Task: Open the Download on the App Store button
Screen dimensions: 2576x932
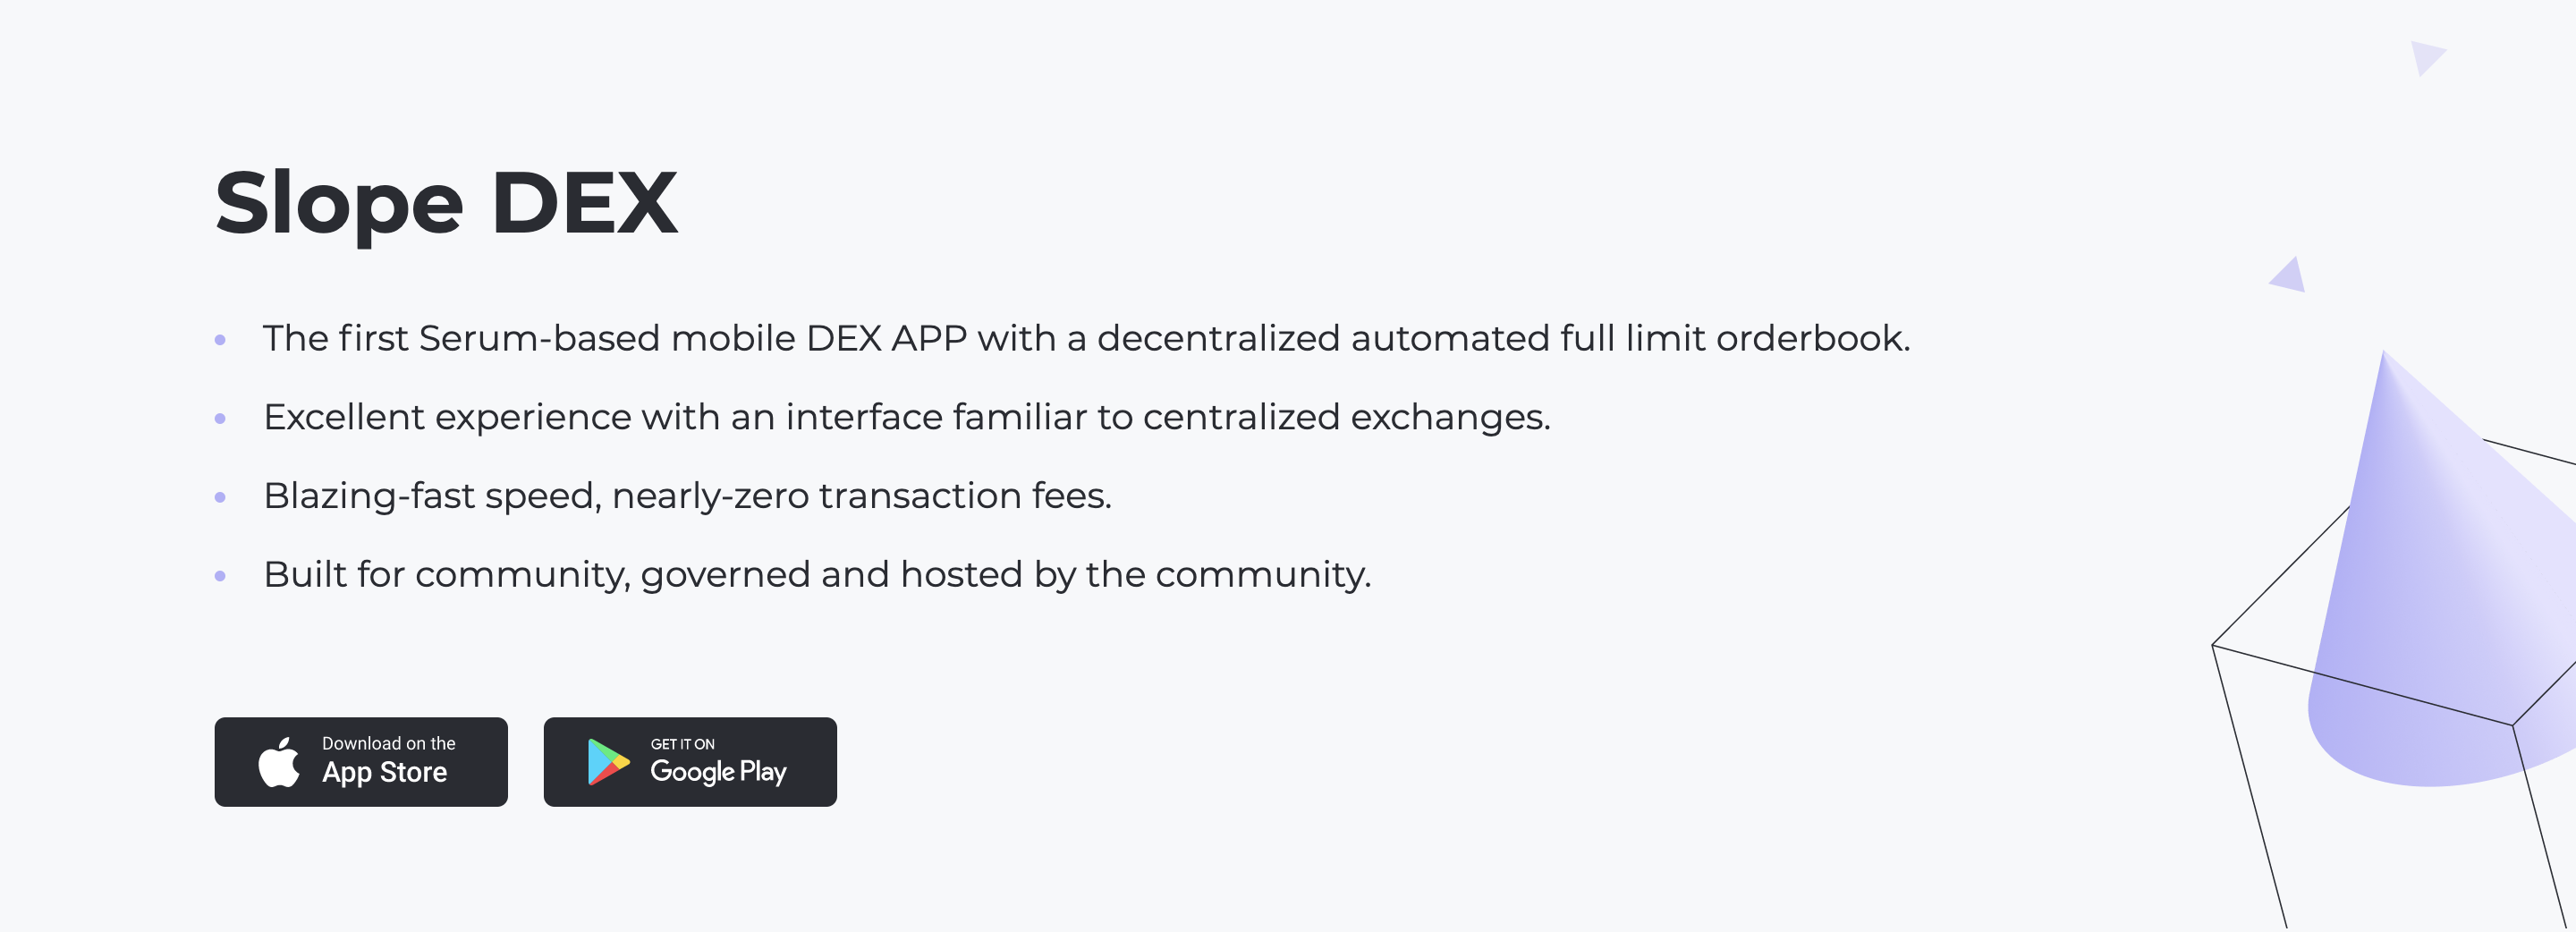Action: [361, 762]
